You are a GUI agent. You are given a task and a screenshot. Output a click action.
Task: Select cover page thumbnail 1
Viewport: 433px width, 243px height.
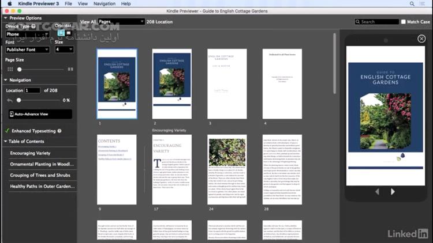pos(117,83)
